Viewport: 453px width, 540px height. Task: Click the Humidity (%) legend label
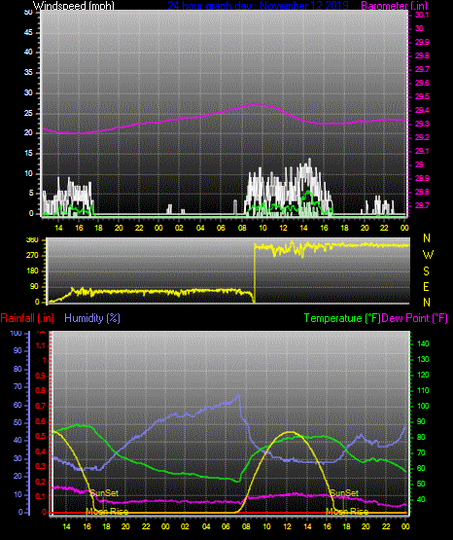pos(92,318)
